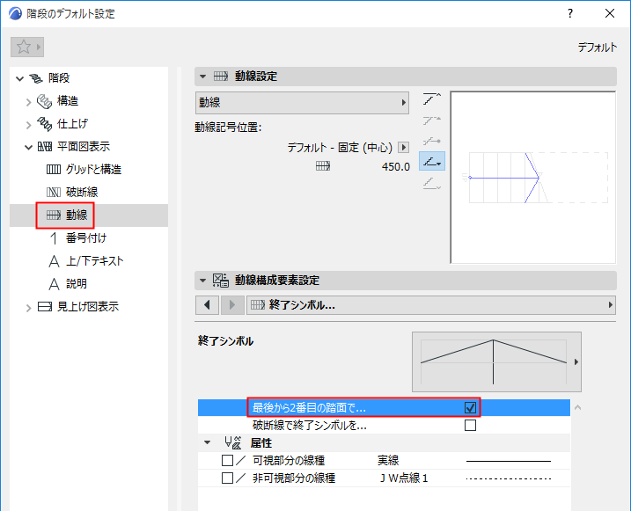This screenshot has width=631, height=511.
Task: Click the 動線記号位置: label
Action: pos(228,128)
